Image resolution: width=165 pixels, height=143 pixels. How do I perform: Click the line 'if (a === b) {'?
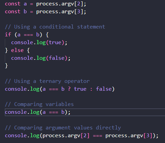click(27, 35)
